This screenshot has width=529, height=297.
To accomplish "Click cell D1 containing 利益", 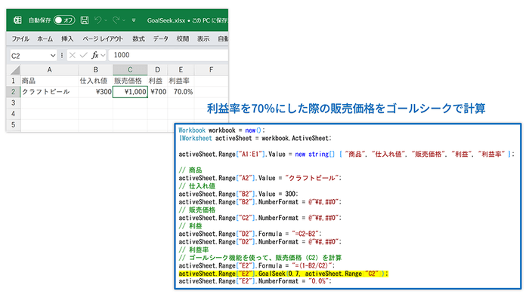I will tap(157, 81).
